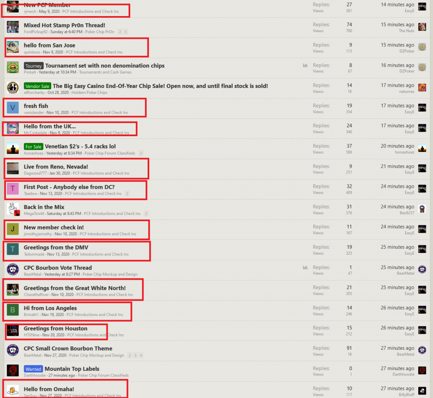The width and height of the screenshot is (433, 398).
Task: Filter by the green "Vendor Sale" prefix
Action: tap(37, 86)
